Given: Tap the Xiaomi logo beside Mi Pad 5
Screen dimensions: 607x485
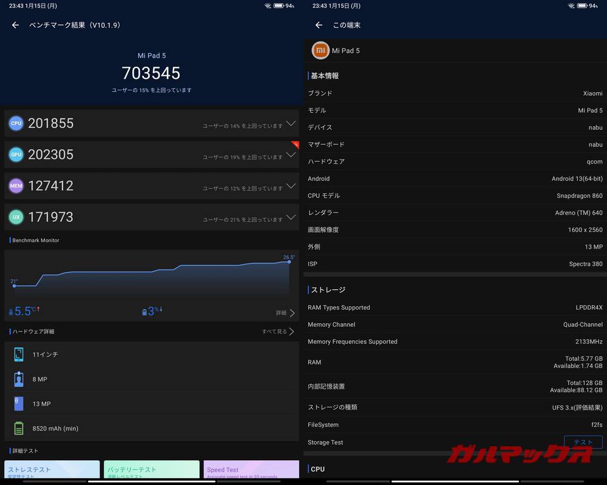Looking at the screenshot, I should click(320, 51).
